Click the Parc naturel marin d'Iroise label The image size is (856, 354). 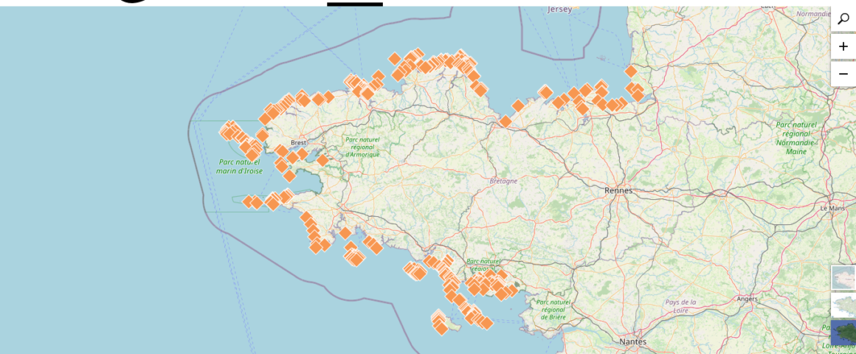tap(239, 167)
